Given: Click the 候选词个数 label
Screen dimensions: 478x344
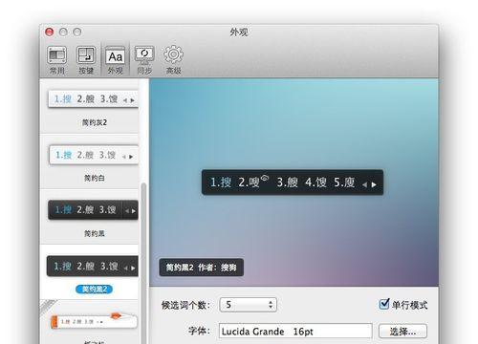Looking at the screenshot, I should 185,305.
